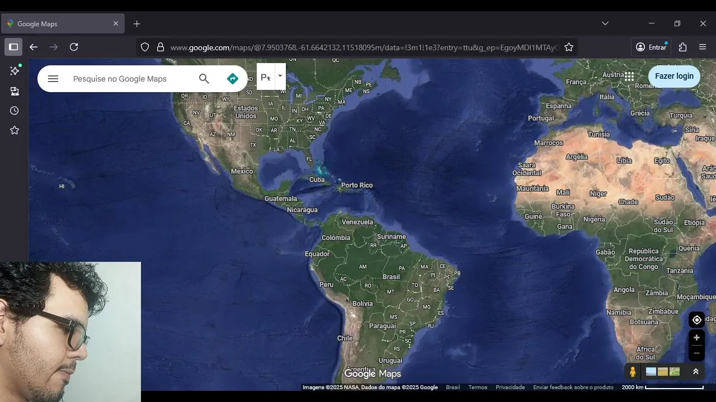Click the 'Paraguai' map label
This screenshot has height=402, width=716.
[x=383, y=326]
